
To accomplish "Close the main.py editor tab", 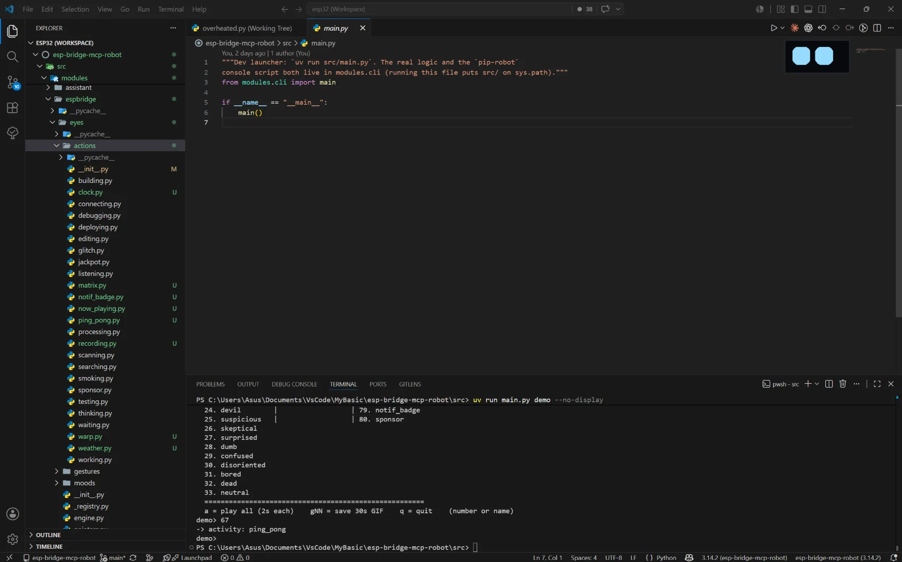I will [x=362, y=28].
